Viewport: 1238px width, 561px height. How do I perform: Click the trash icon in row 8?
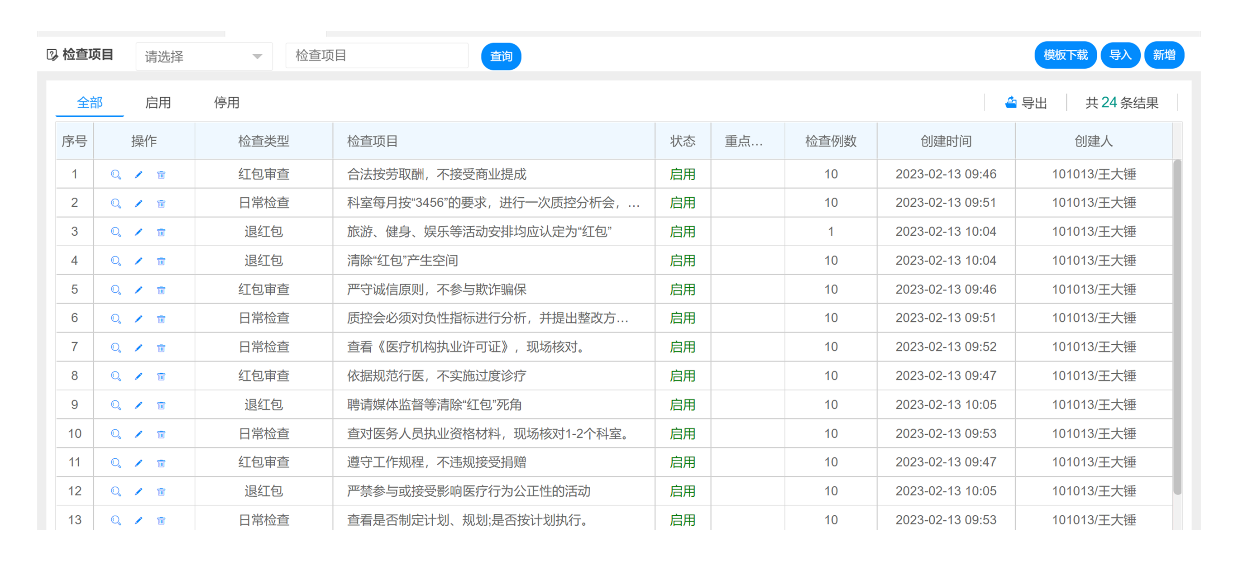(161, 376)
